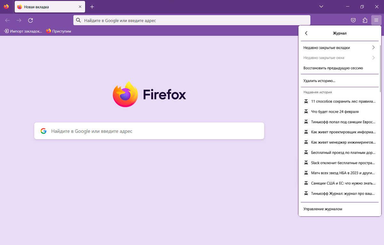
Task: Open the Firefox View button
Action: 6,6
